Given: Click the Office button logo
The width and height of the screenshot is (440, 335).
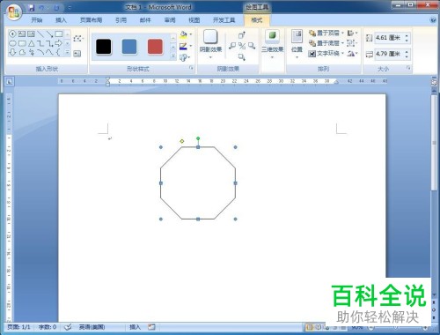Looking at the screenshot, I should point(14,12).
